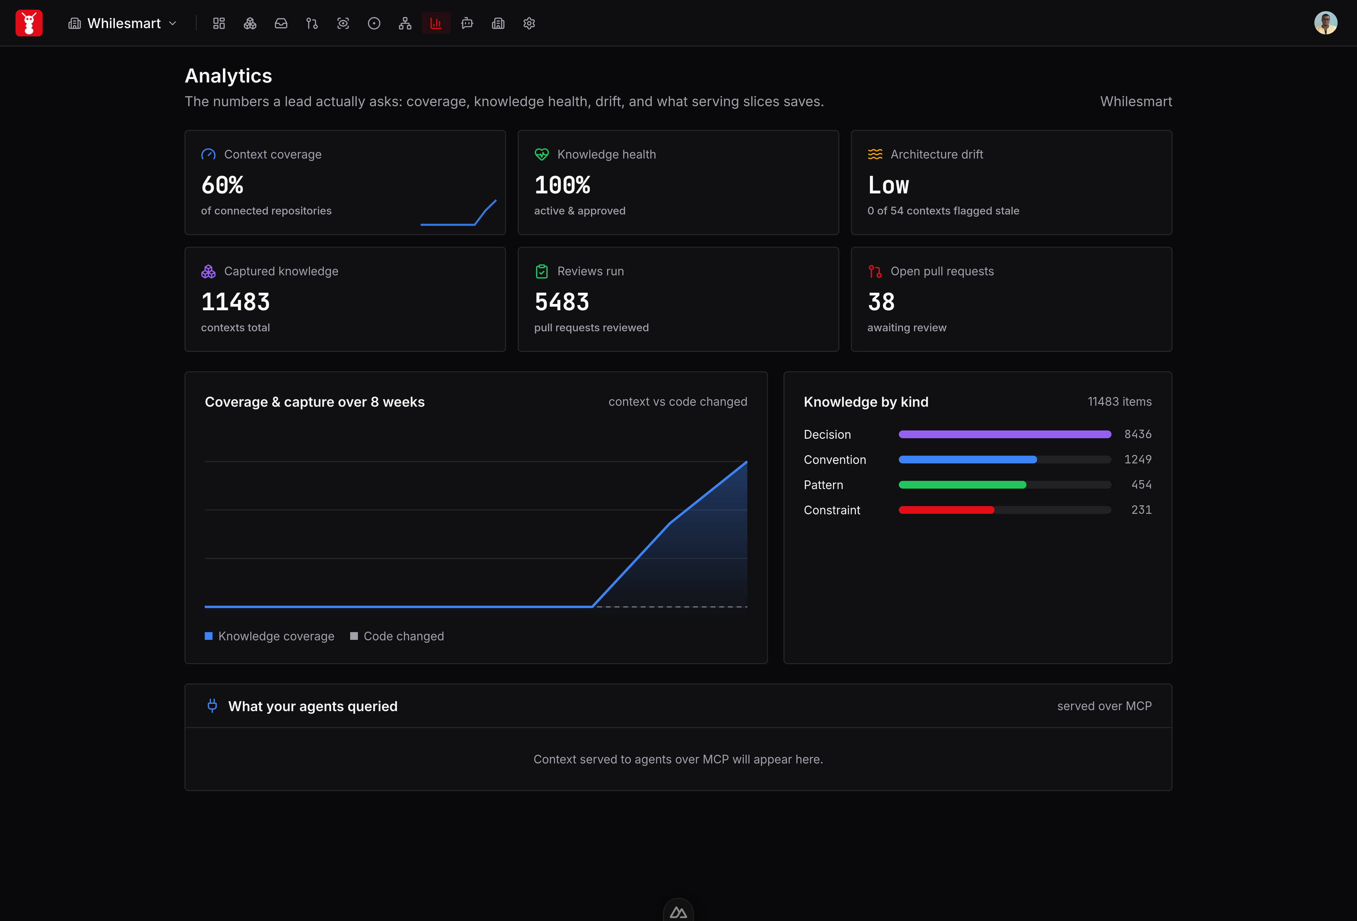This screenshot has height=921, width=1357.
Task: Open the settings gear icon in the header
Action: pos(529,23)
